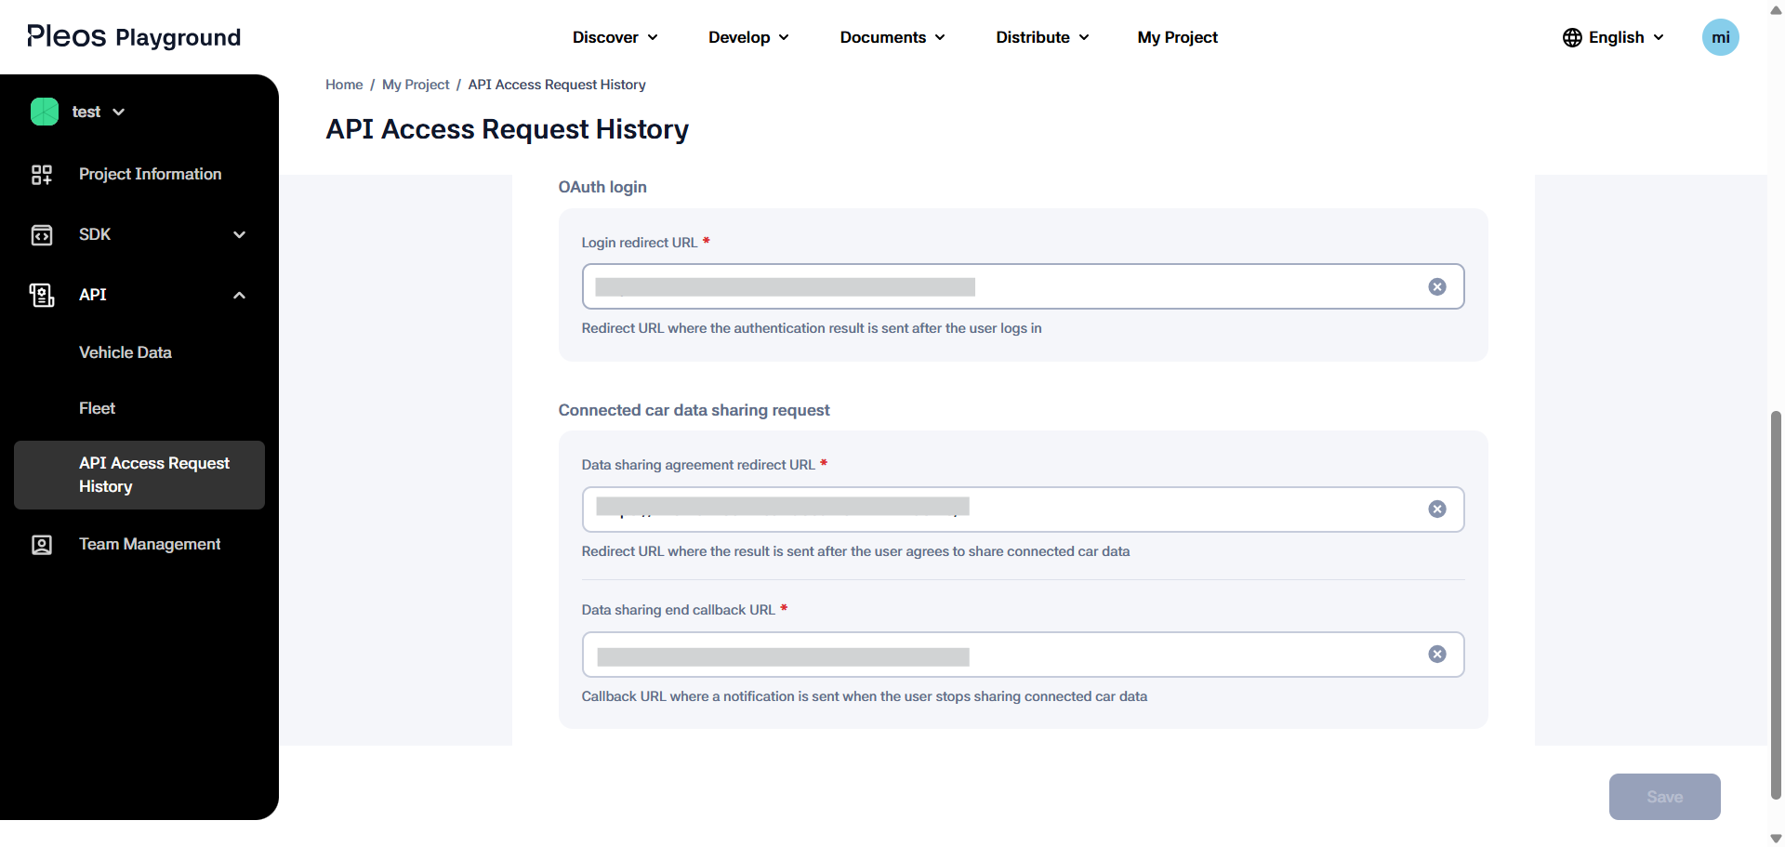Follow the Home breadcrumb link
Screen dimensions: 1785x847
point(344,85)
